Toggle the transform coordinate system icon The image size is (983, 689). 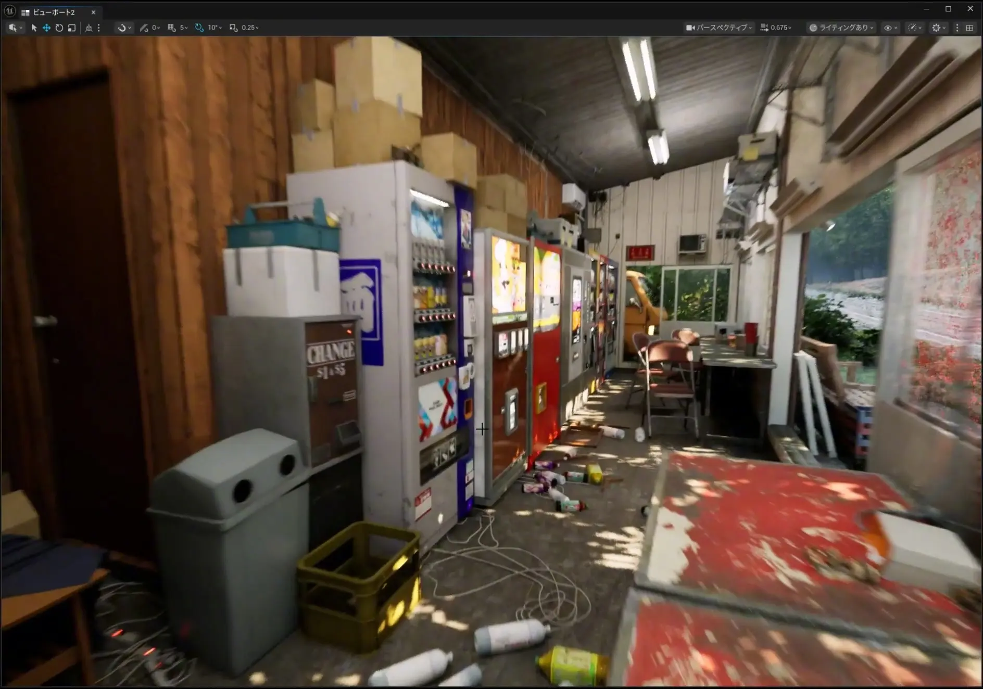pyautogui.click(x=89, y=28)
